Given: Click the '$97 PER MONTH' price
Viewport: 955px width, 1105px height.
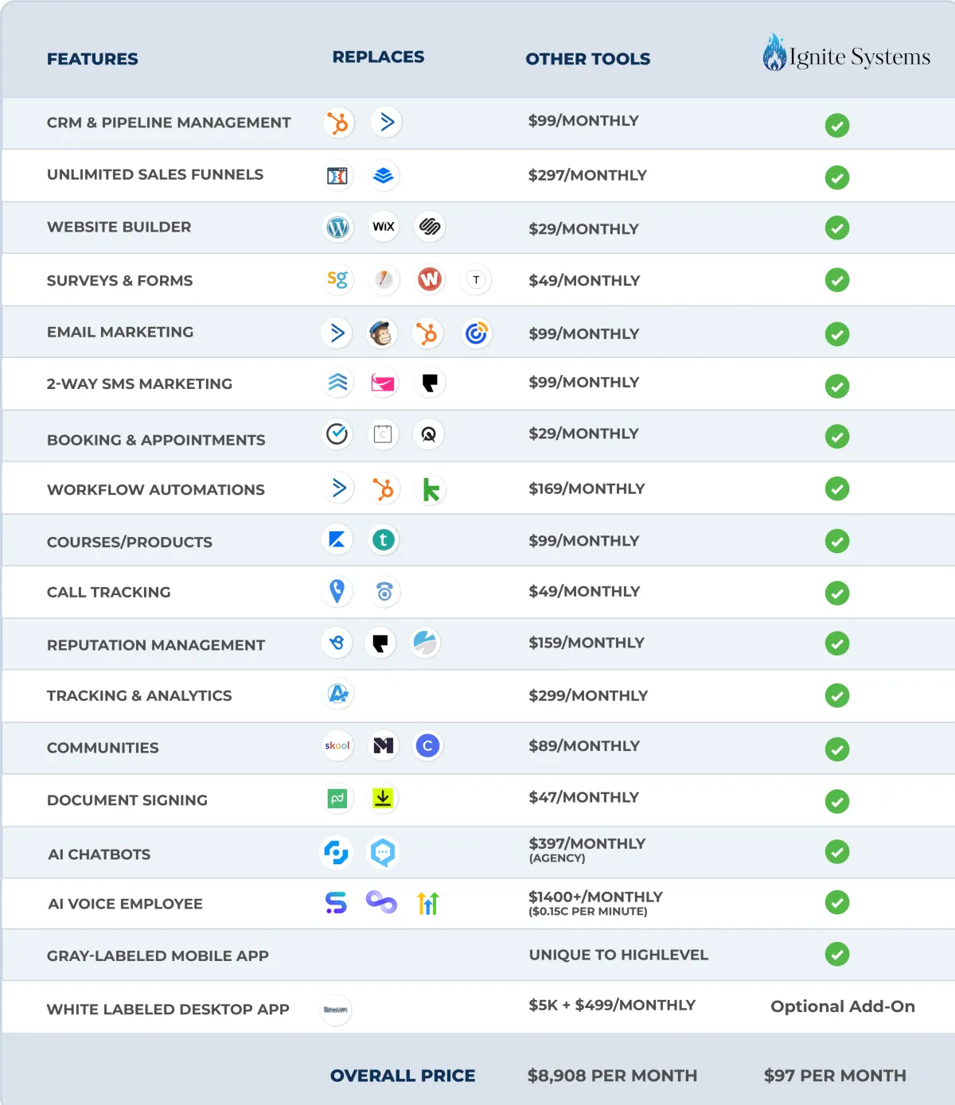Looking at the screenshot, I should tap(835, 1076).
